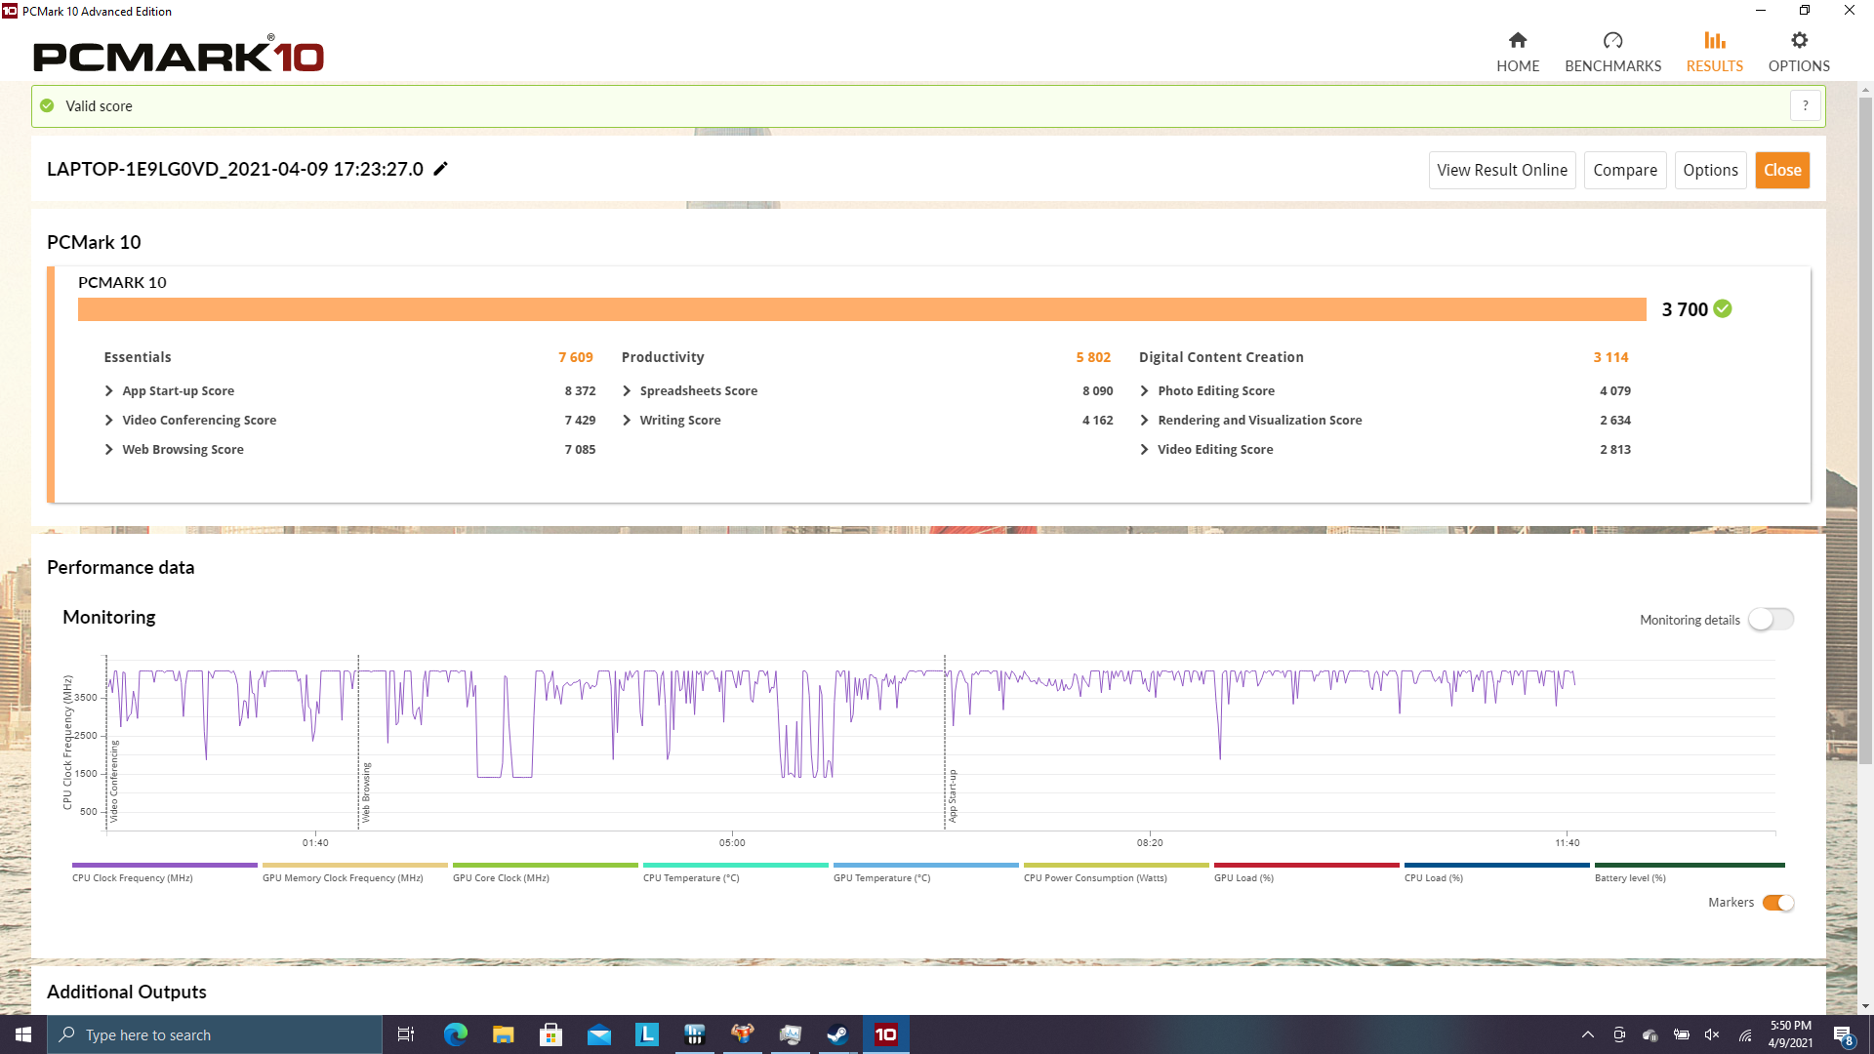Open File Explorer from taskbar

coord(504,1034)
